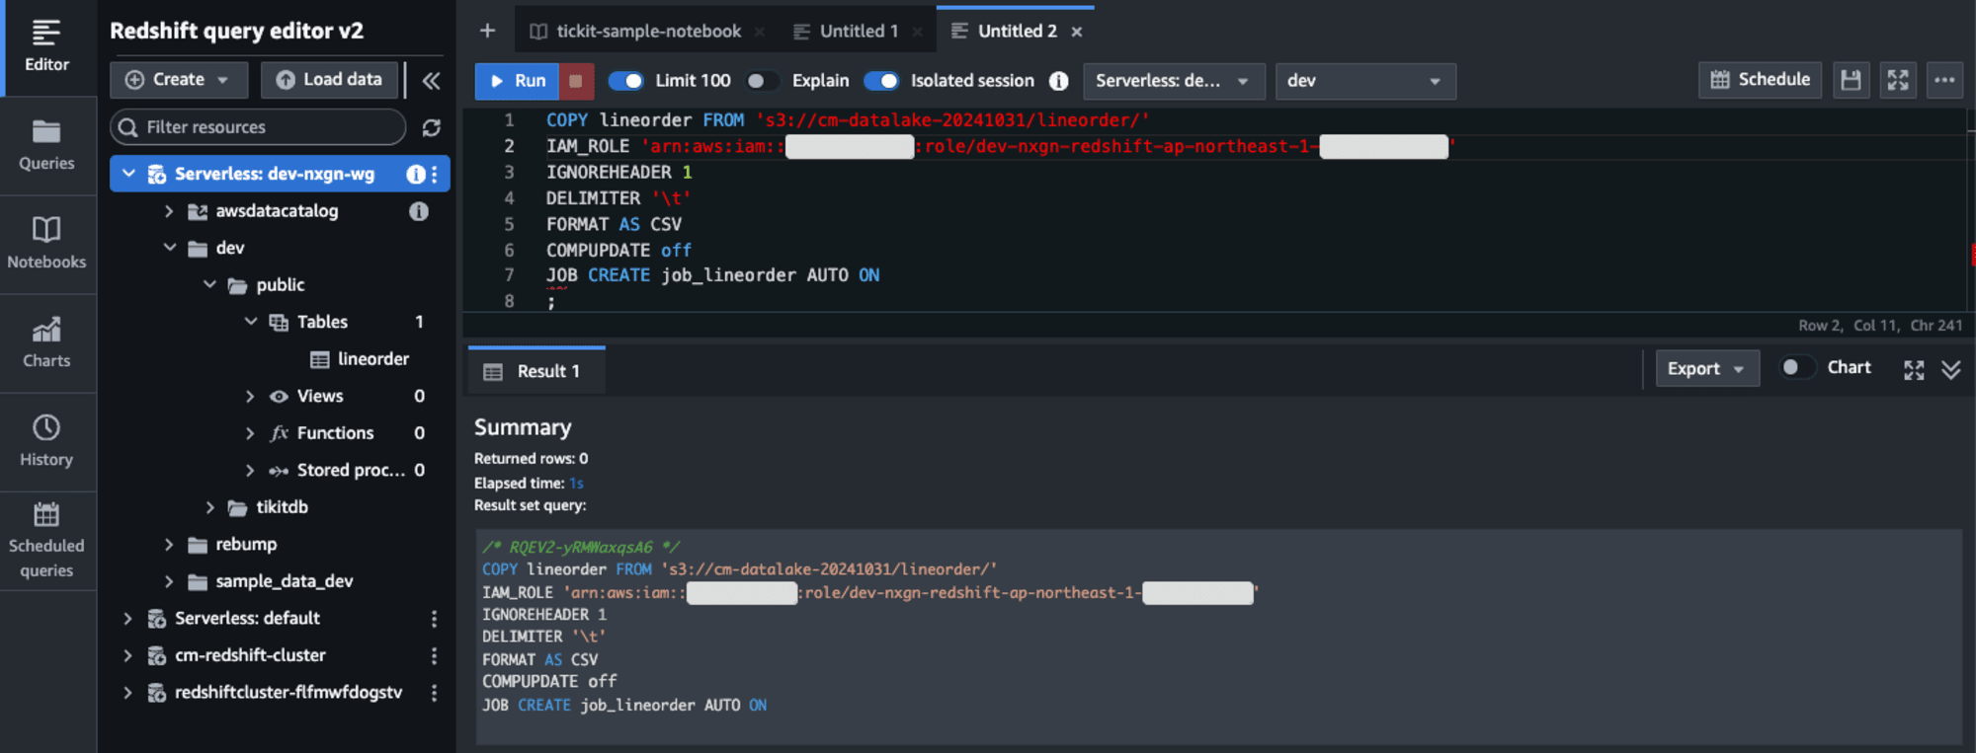
Task: Expand the tikitdb schema node
Action: (209, 507)
